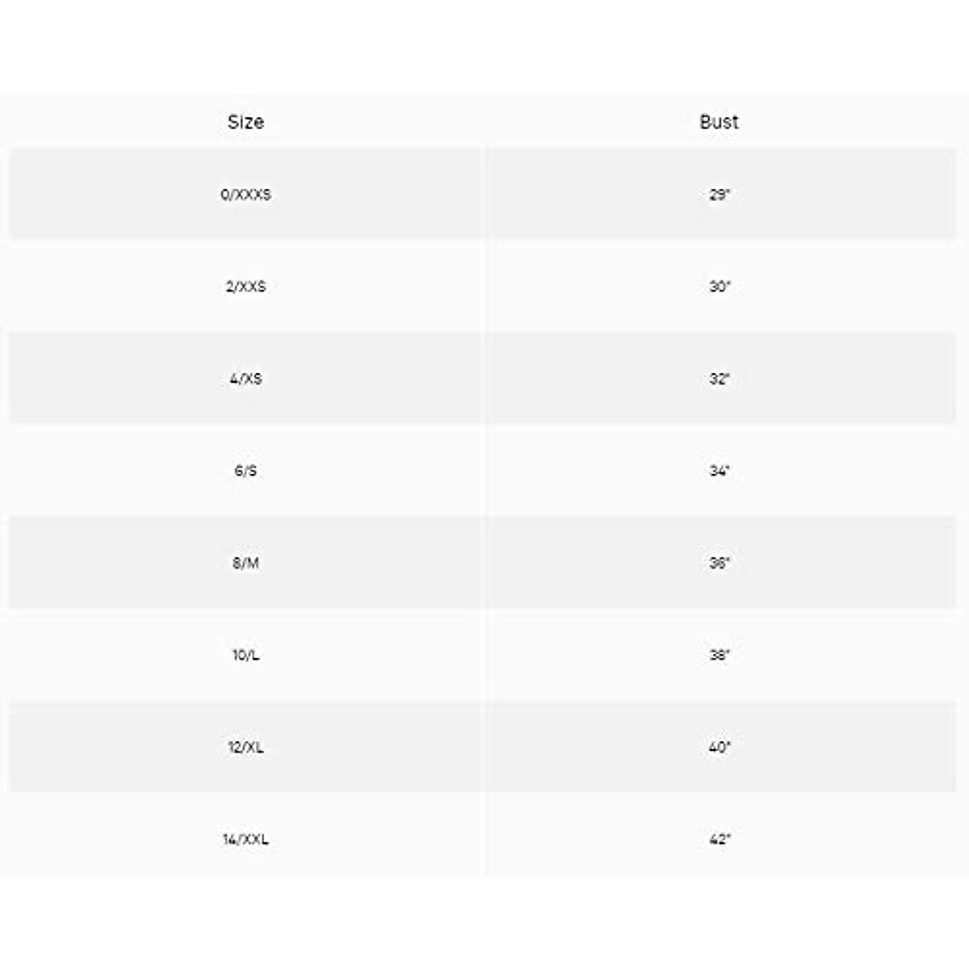
Task: Click the 4/XS size cell
Action: (245, 379)
